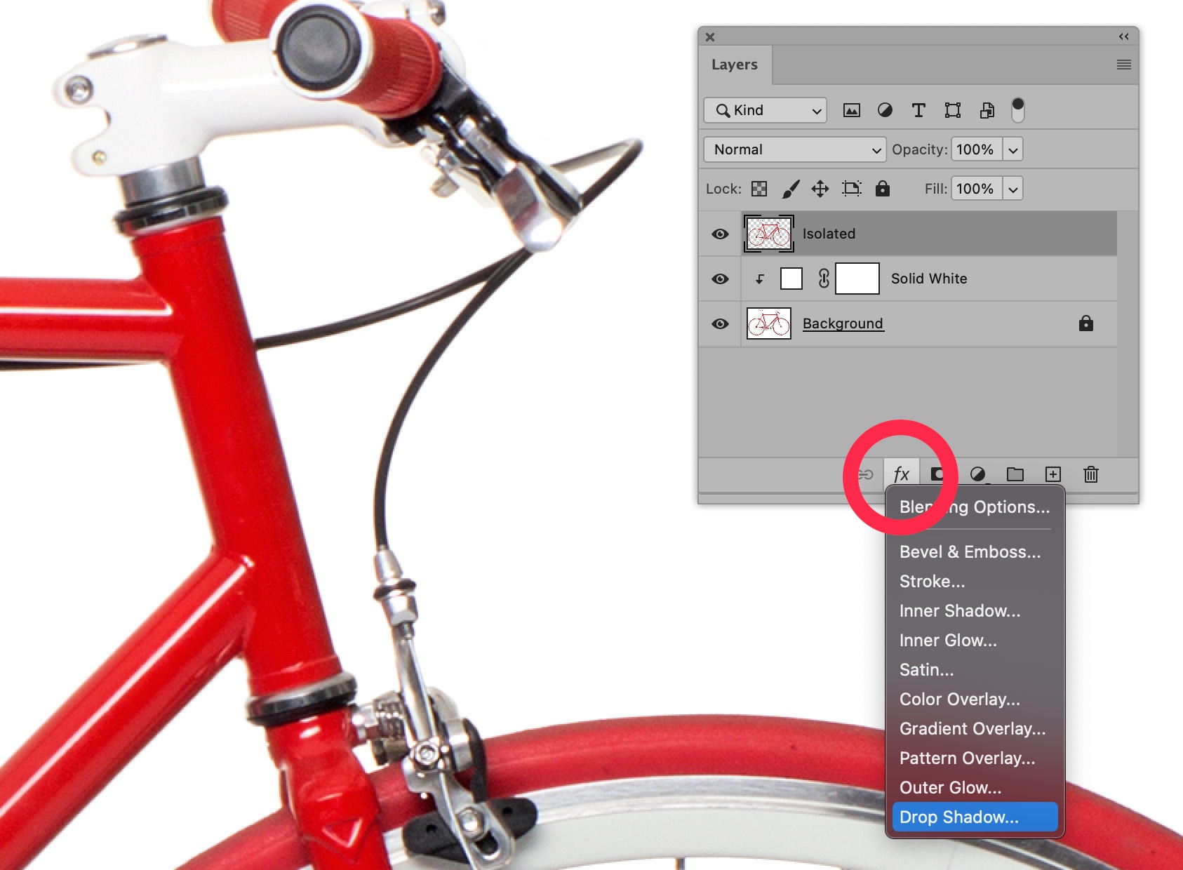Toggle layer filtering on/off switch

pos(1017,110)
